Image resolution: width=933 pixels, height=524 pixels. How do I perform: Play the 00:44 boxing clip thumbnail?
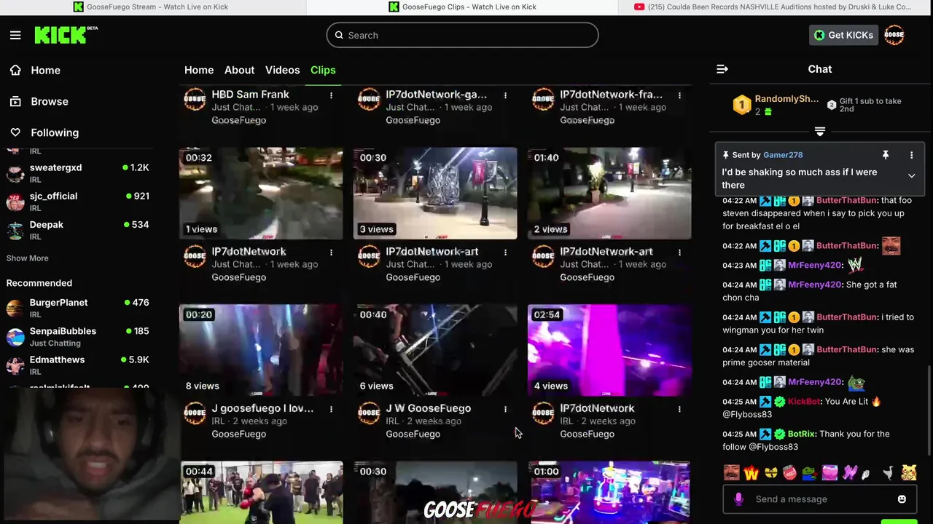point(261,493)
